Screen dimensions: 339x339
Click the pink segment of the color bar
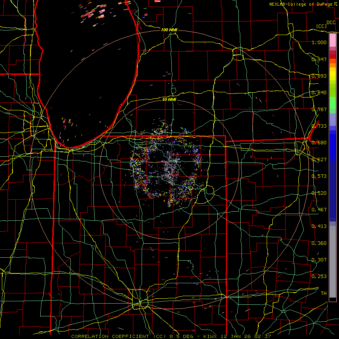[x=333, y=40]
